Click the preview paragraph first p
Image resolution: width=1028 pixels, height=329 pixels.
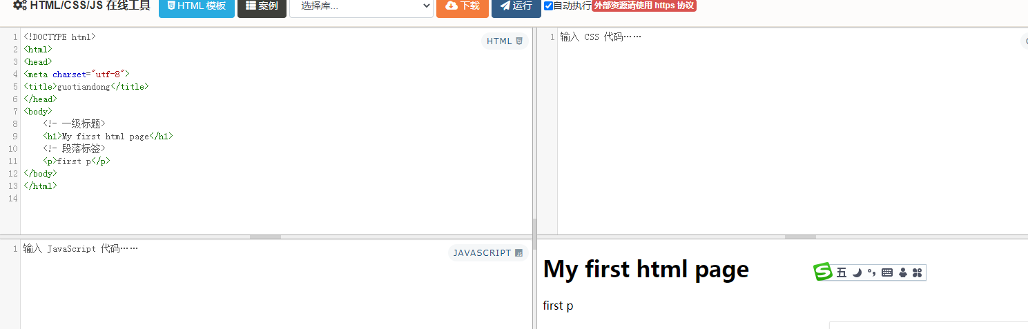(x=558, y=306)
